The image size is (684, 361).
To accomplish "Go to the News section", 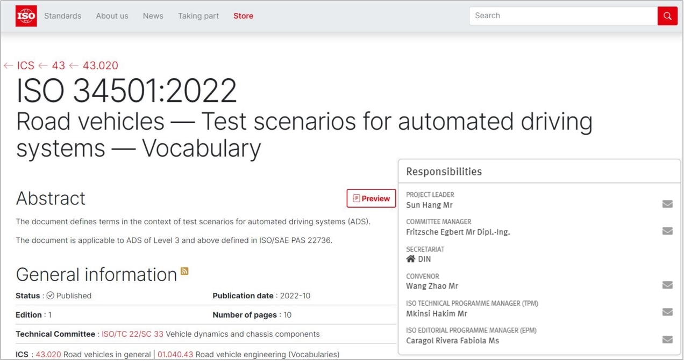I will pyautogui.click(x=153, y=16).
